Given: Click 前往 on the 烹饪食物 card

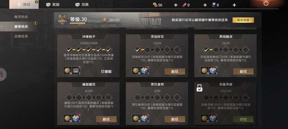Looking at the screenshot, I should 175,119.
